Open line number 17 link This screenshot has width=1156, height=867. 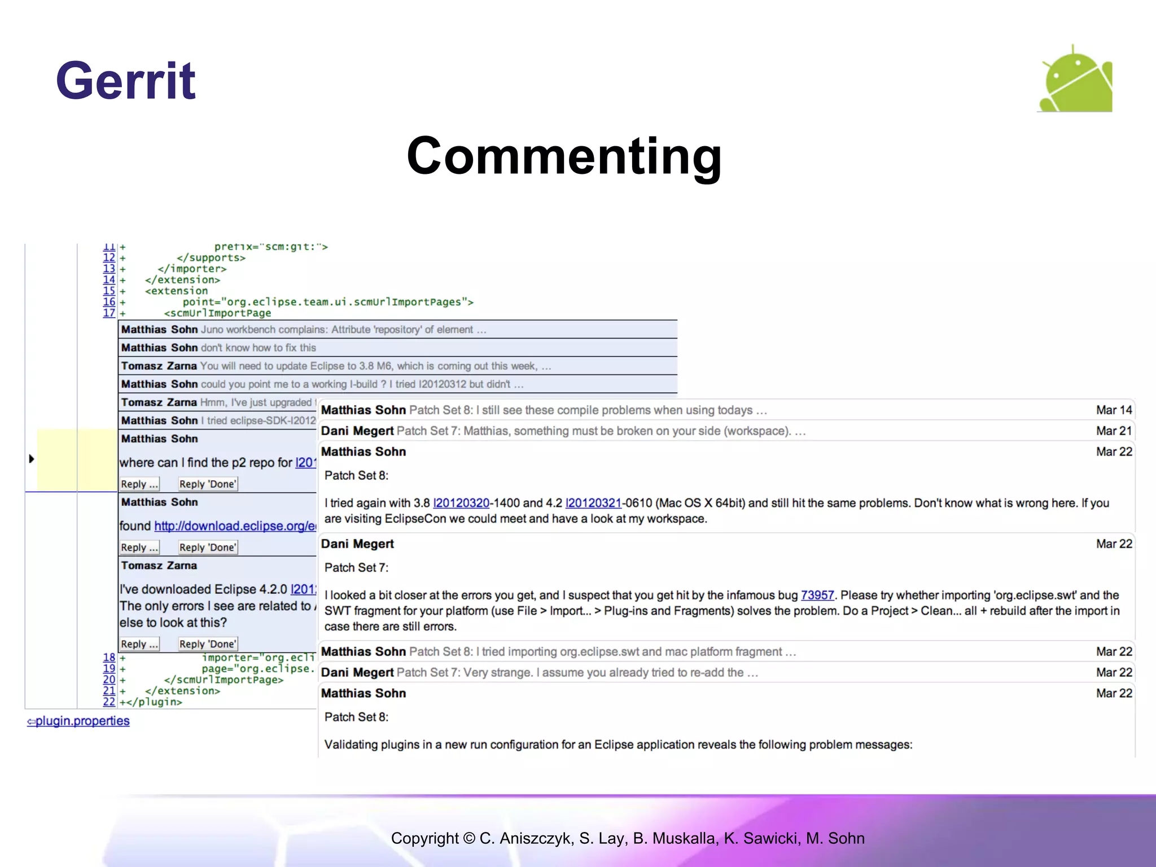point(109,313)
